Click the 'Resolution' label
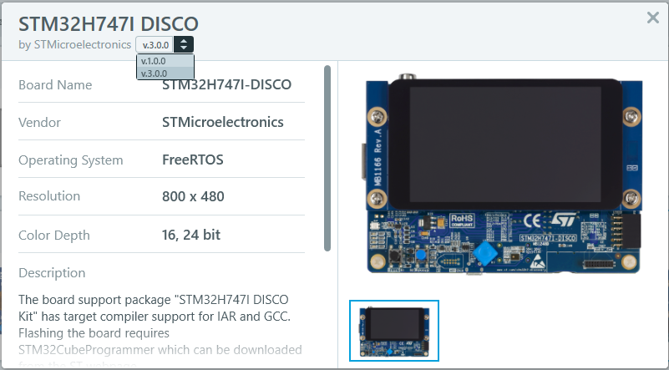The image size is (669, 370). pos(49,196)
